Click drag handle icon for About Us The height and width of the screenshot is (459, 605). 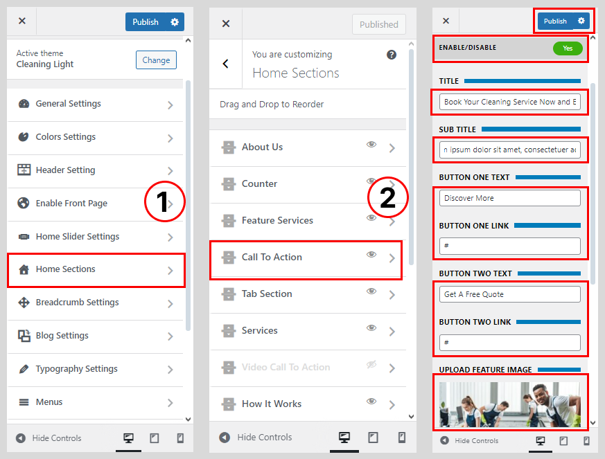click(229, 147)
